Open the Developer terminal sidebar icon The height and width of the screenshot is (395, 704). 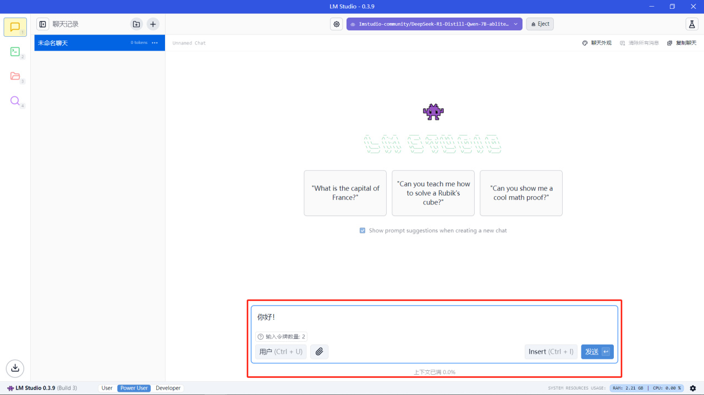point(15,52)
